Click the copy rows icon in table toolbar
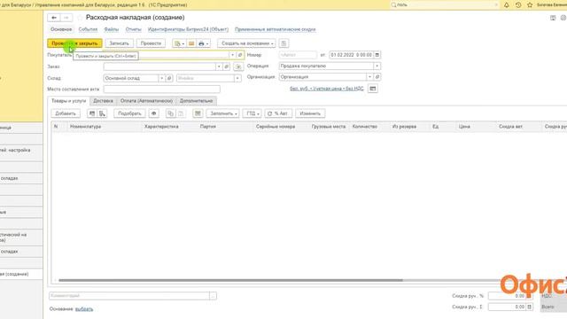This screenshot has height=319, width=567. pos(170,113)
